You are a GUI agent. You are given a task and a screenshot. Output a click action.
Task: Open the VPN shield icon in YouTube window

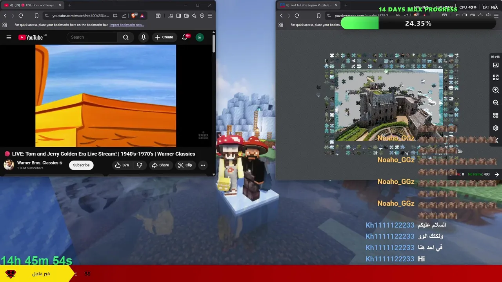click(x=202, y=16)
